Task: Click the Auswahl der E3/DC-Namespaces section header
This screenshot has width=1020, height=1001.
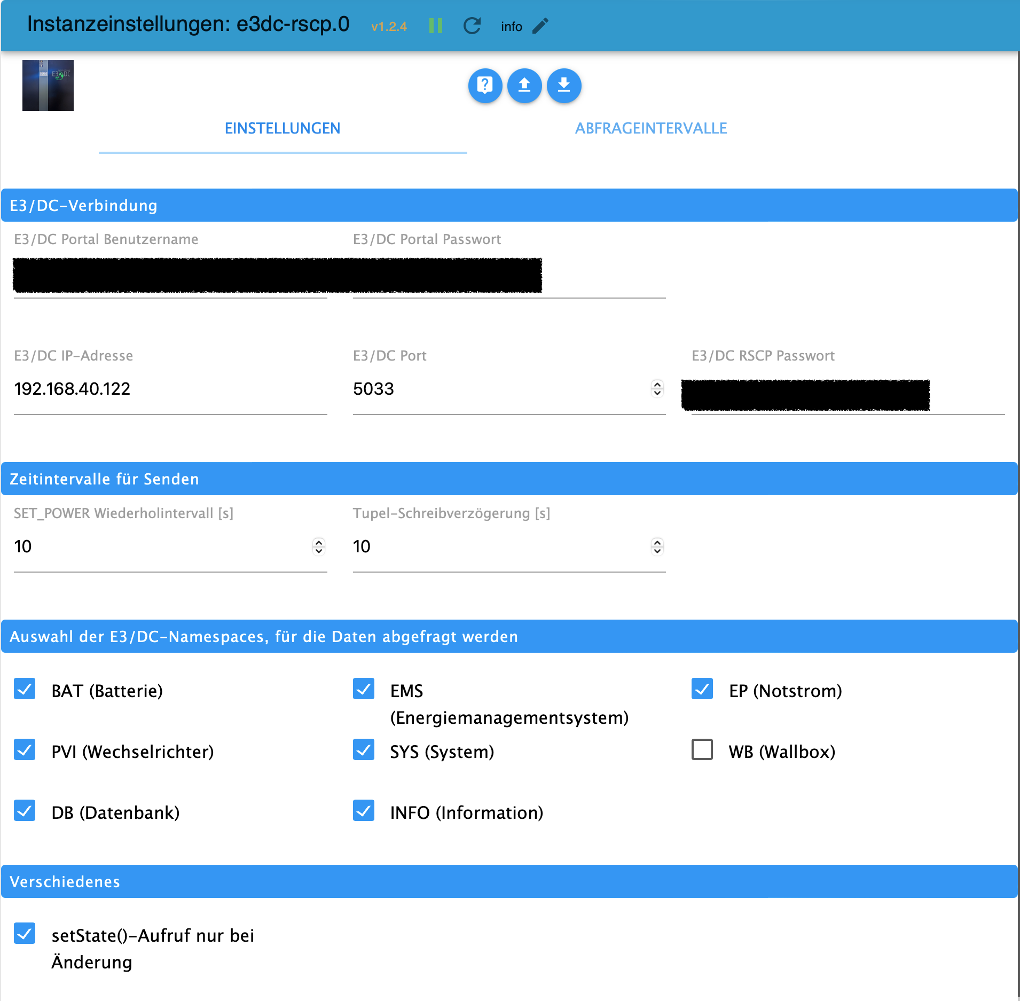Action: [x=509, y=636]
